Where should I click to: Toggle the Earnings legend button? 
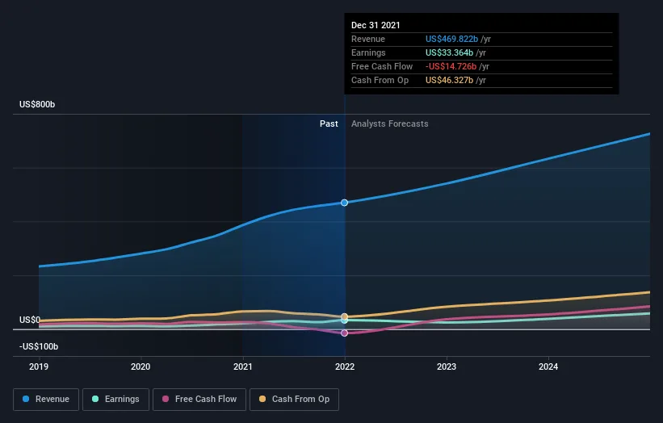pyautogui.click(x=115, y=400)
